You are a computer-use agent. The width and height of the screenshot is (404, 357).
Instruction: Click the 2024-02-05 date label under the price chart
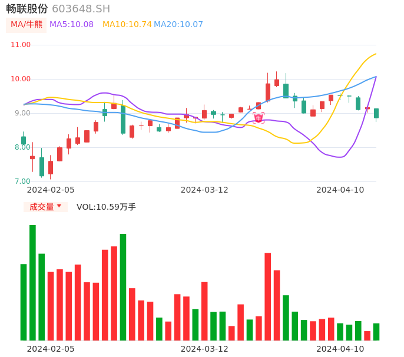(x=51, y=190)
